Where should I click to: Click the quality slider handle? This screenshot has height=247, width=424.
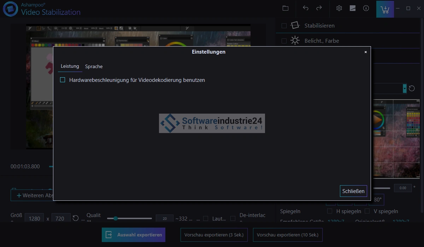(115, 218)
